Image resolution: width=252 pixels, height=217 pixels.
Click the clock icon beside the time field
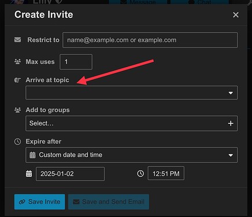(140, 174)
